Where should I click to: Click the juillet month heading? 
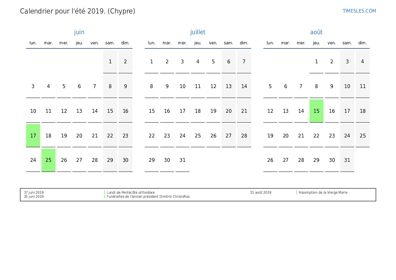[198, 32]
